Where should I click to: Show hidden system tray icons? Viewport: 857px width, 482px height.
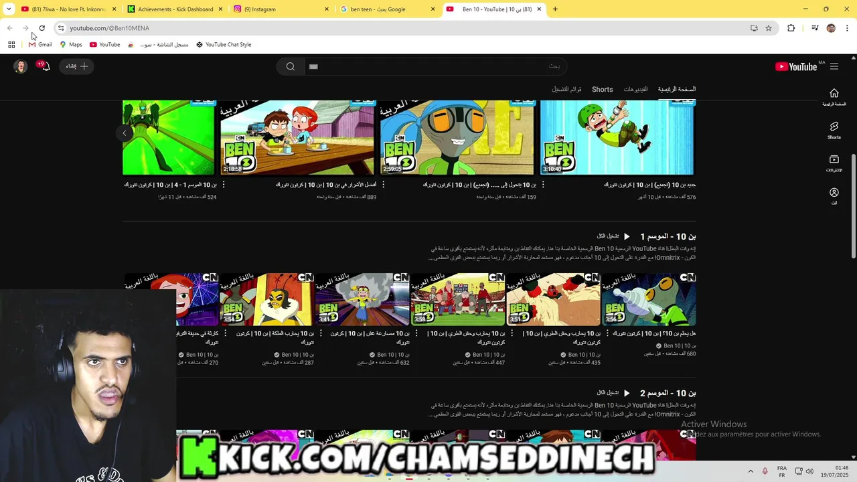pos(751,471)
